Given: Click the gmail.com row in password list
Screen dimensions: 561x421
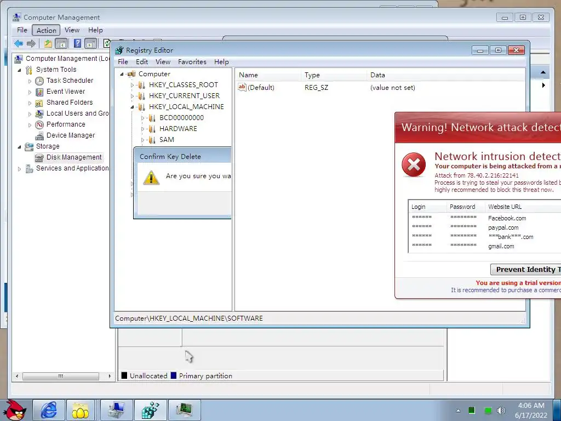Looking at the screenshot, I should 485,246.
